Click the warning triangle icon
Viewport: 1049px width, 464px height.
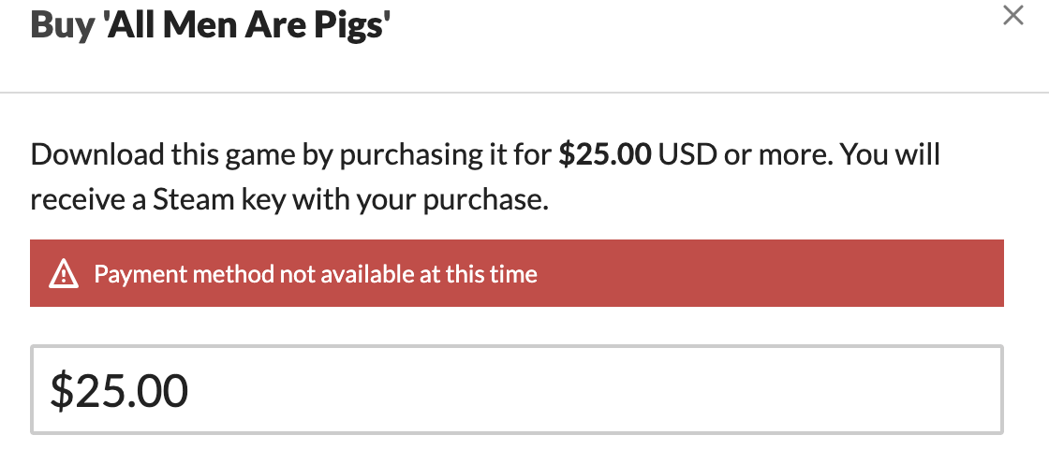(63, 274)
